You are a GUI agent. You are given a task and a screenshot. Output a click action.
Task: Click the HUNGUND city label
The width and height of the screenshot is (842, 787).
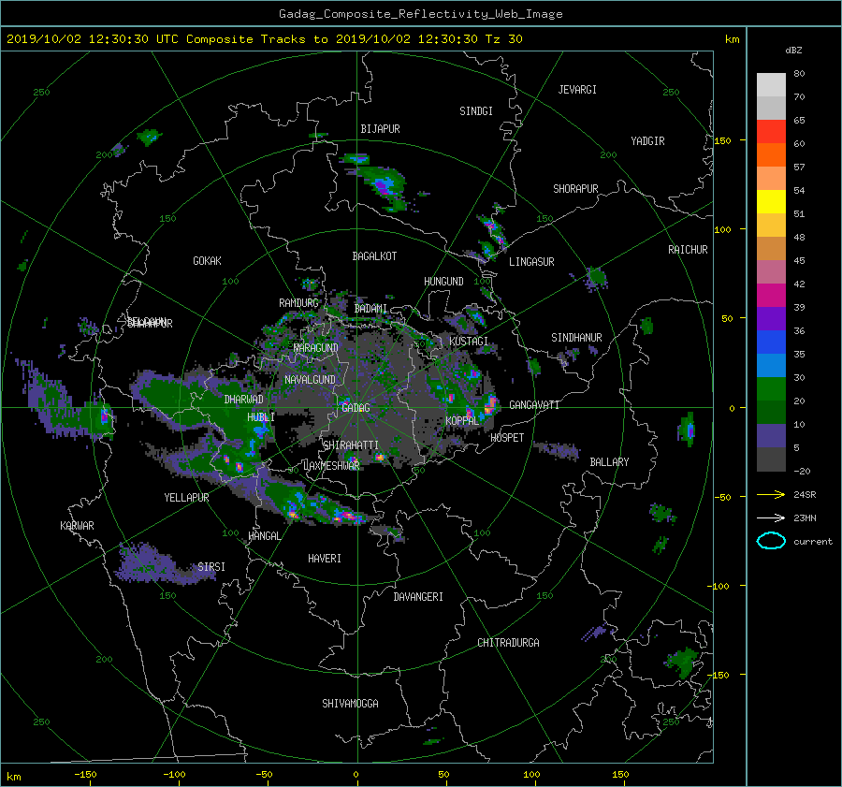click(443, 281)
